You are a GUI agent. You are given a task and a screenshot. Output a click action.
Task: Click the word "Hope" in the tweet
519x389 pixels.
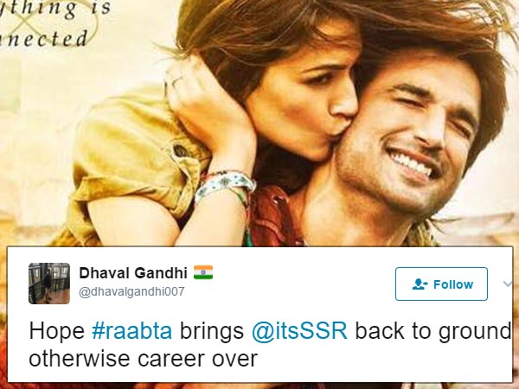point(57,331)
